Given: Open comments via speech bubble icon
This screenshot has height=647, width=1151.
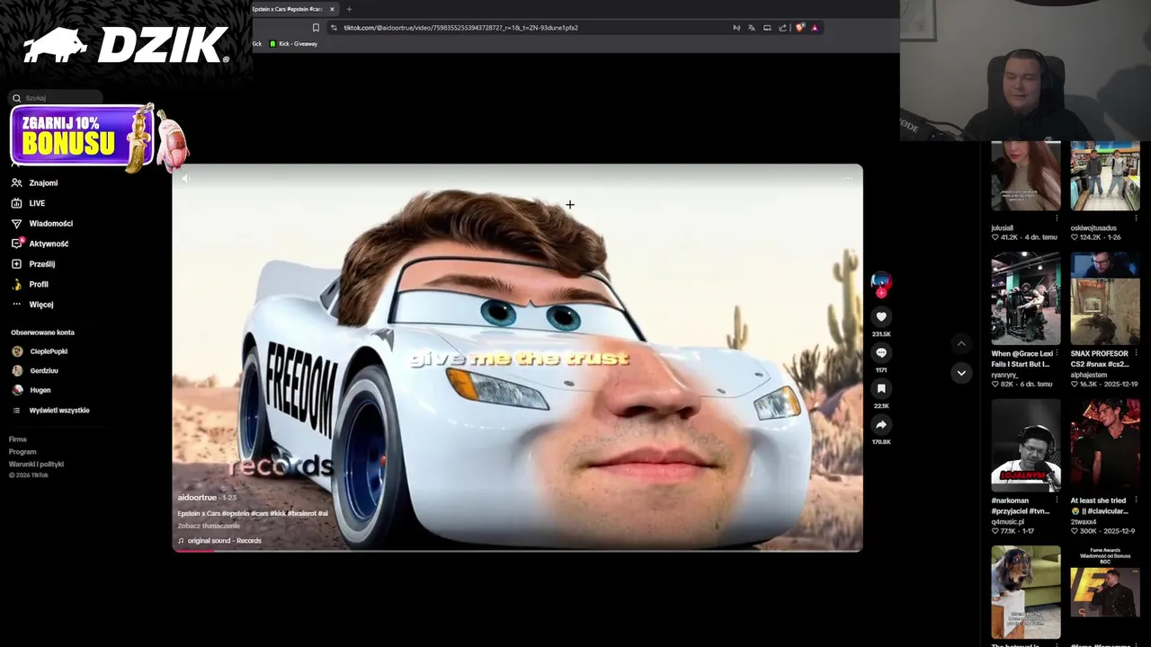Looking at the screenshot, I should click(881, 352).
